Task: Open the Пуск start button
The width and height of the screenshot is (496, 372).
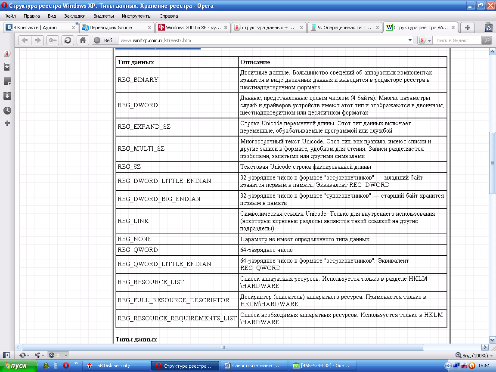Action: (x=19, y=366)
